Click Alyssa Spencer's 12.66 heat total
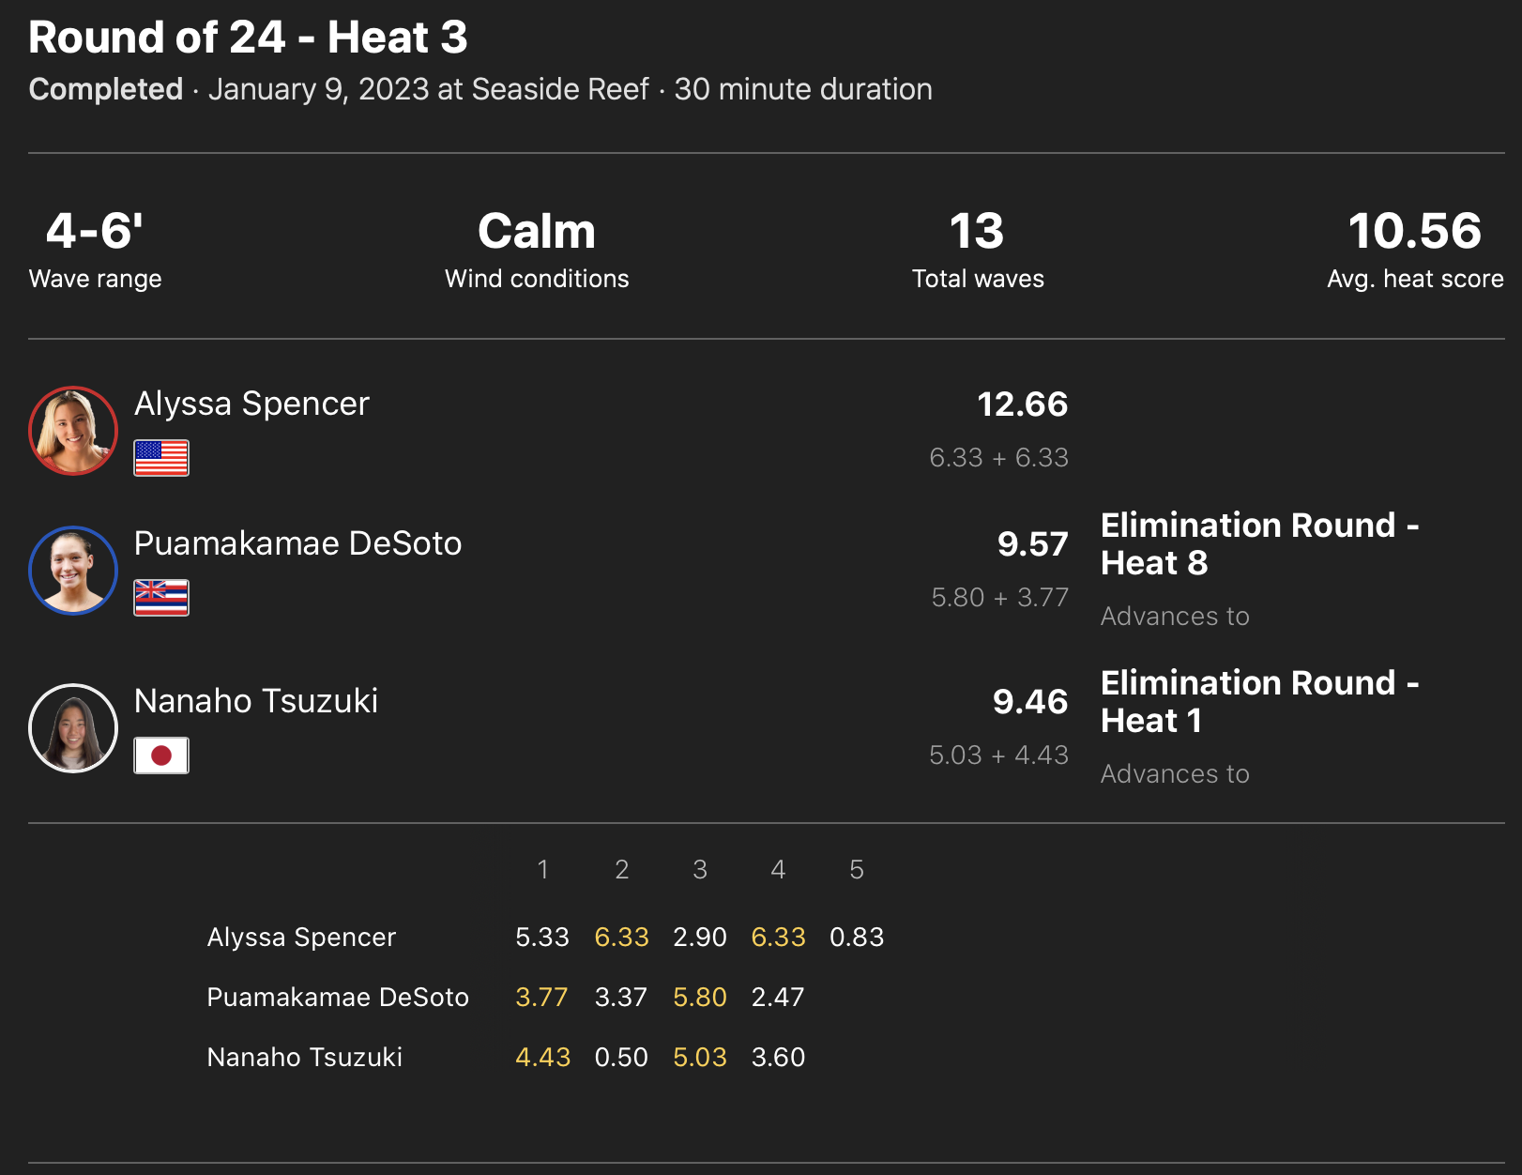1522x1175 pixels. (x=1022, y=404)
